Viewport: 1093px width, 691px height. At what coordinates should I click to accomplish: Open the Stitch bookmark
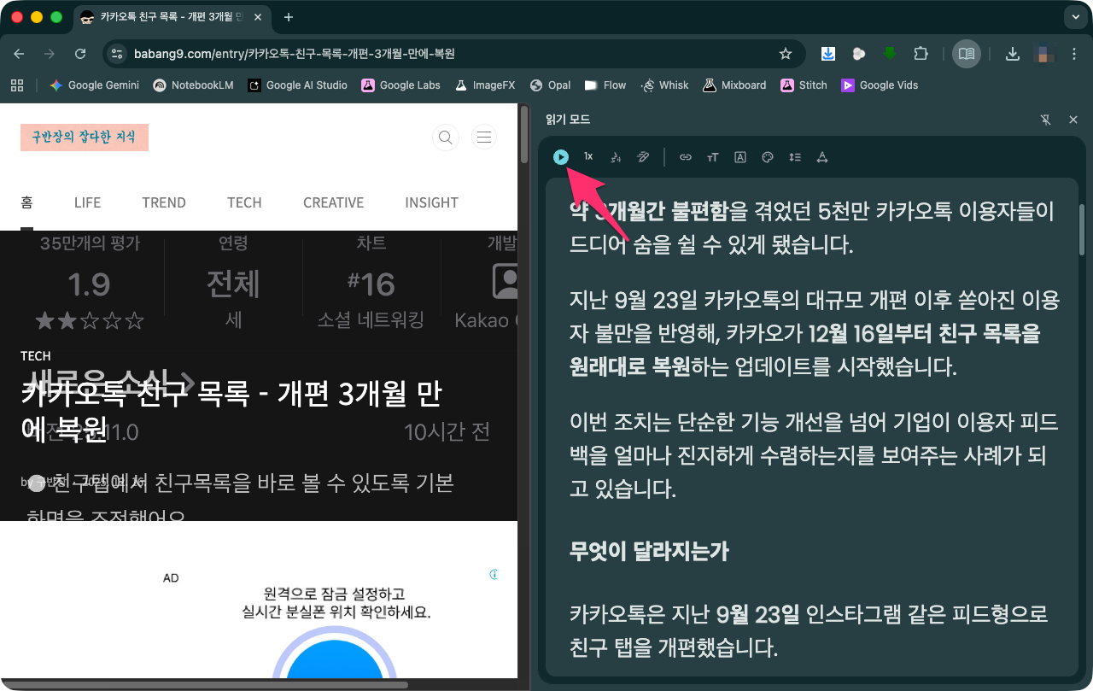804,85
